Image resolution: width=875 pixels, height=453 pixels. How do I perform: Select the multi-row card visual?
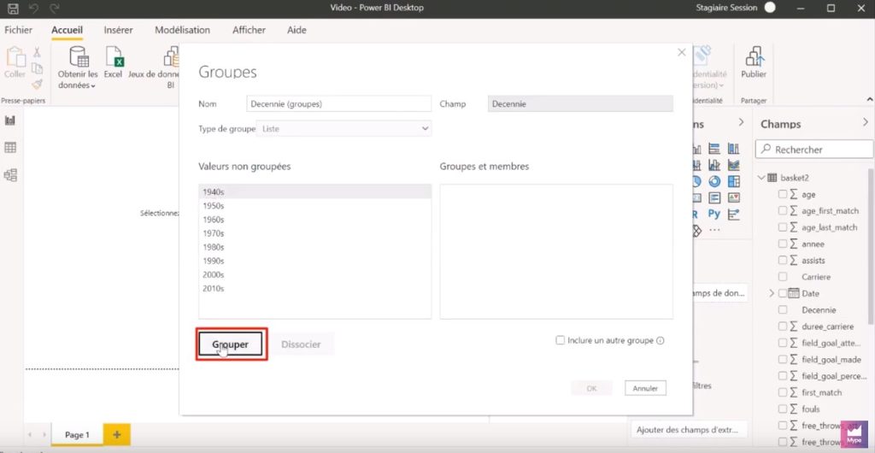(715, 197)
